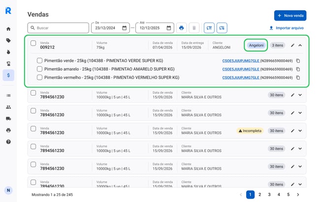Click the blue R logo in sidebar

click(x=8, y=10)
